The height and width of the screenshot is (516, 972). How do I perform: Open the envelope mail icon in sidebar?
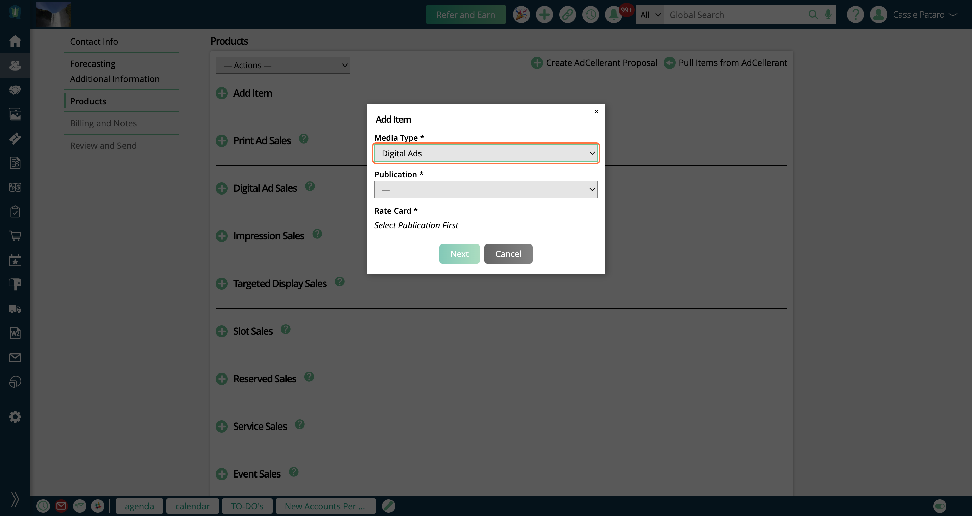click(x=15, y=358)
